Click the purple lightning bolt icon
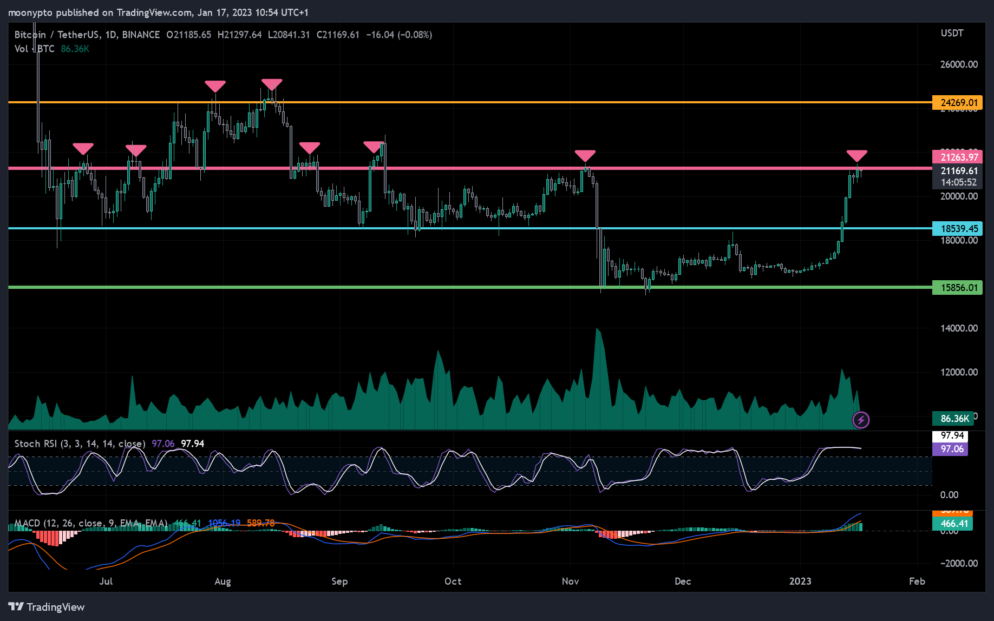The image size is (994, 621). pos(861,420)
